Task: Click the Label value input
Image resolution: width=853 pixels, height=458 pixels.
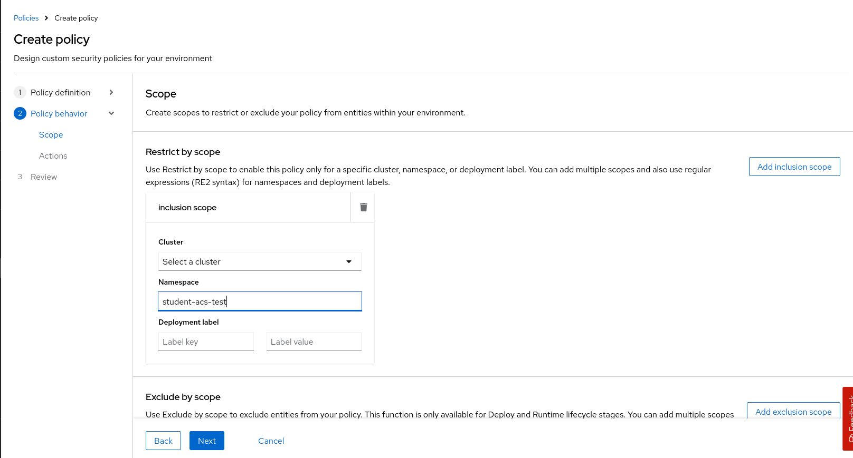Action: pos(314,342)
